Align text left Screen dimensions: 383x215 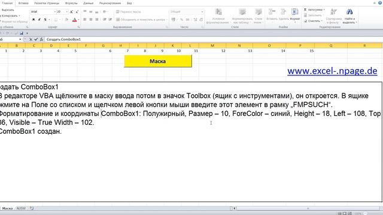tap(85, 20)
